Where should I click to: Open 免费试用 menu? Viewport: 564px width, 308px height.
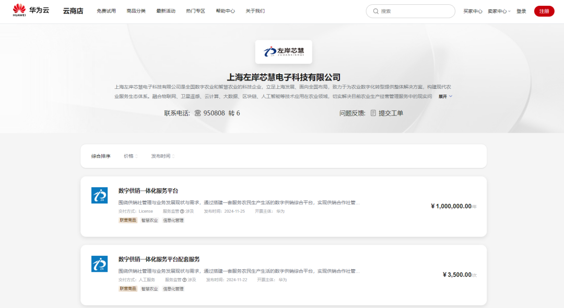[x=106, y=11]
